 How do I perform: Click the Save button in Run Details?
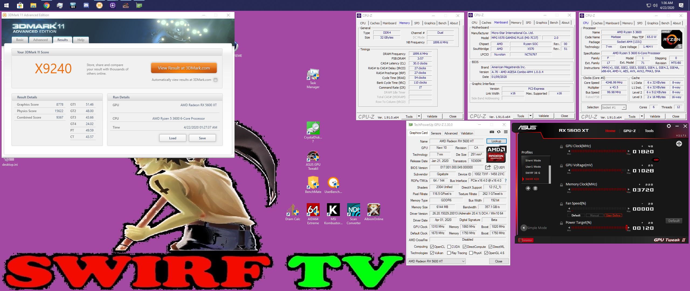pos(202,138)
